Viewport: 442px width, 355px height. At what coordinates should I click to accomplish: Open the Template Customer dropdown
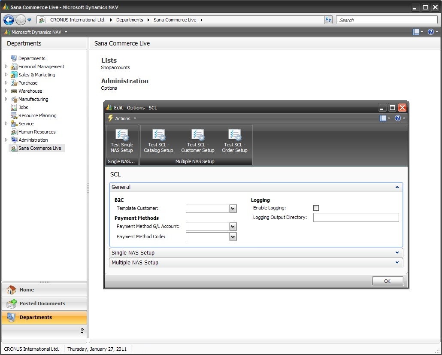233,208
